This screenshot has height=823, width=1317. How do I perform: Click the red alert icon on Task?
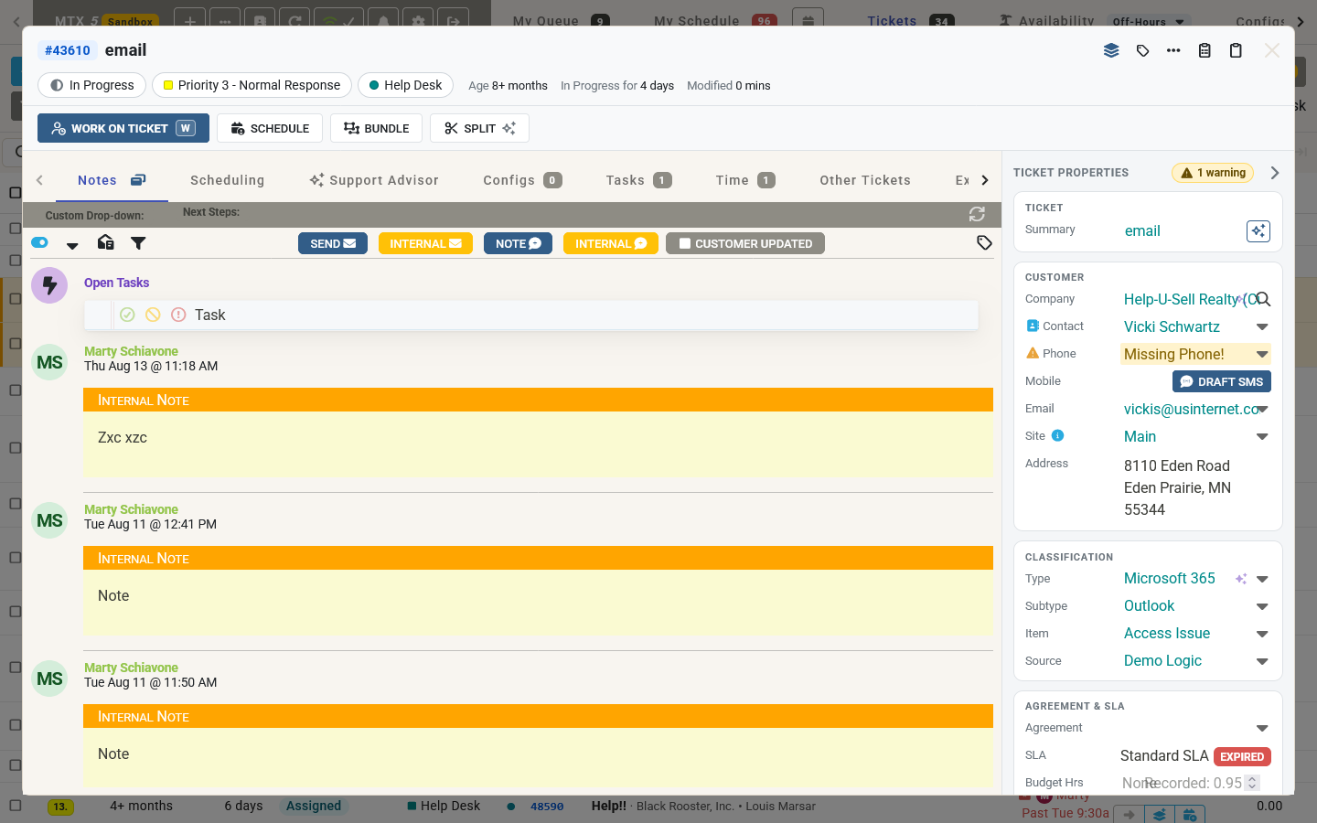(x=178, y=315)
